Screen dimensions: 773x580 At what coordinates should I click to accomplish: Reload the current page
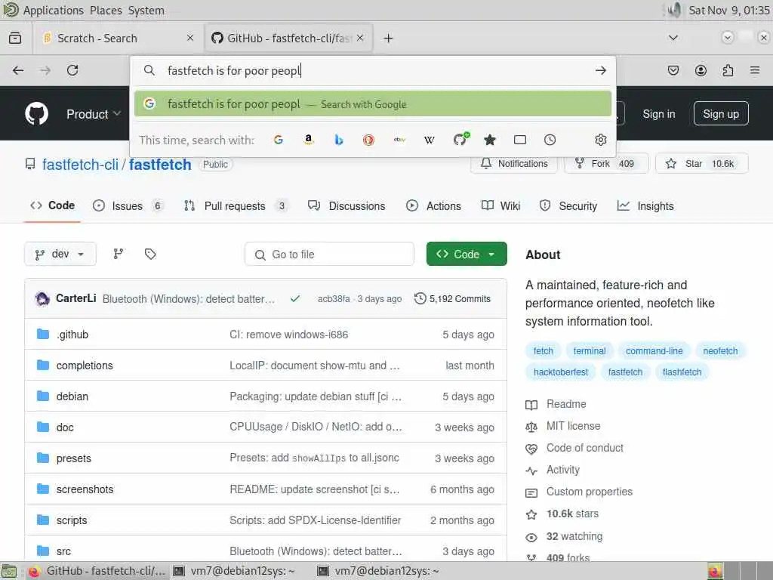pyautogui.click(x=72, y=70)
